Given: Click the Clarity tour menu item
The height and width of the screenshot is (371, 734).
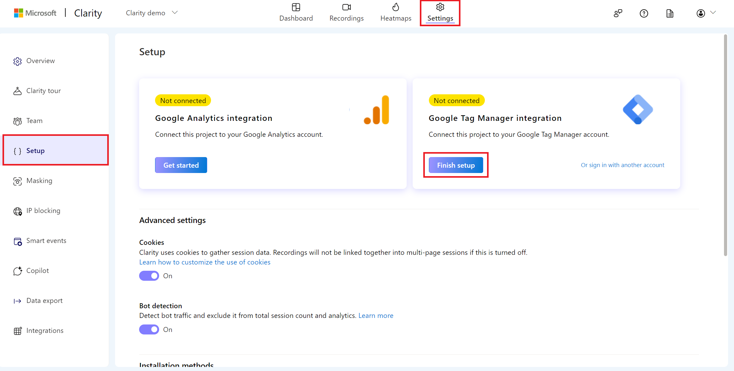Looking at the screenshot, I should tap(44, 90).
